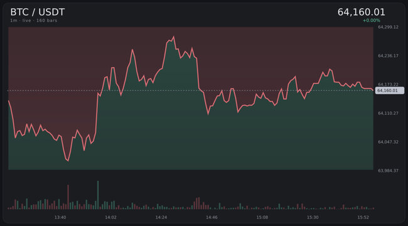Screen dimensions: 408x226
Task: Click the '1m · live · 160 bars' subtitle
Action: [33, 21]
